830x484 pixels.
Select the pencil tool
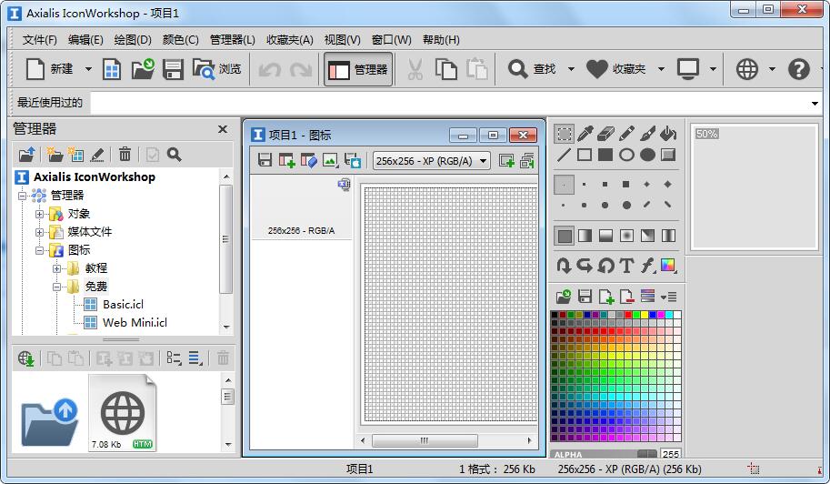[x=626, y=134]
